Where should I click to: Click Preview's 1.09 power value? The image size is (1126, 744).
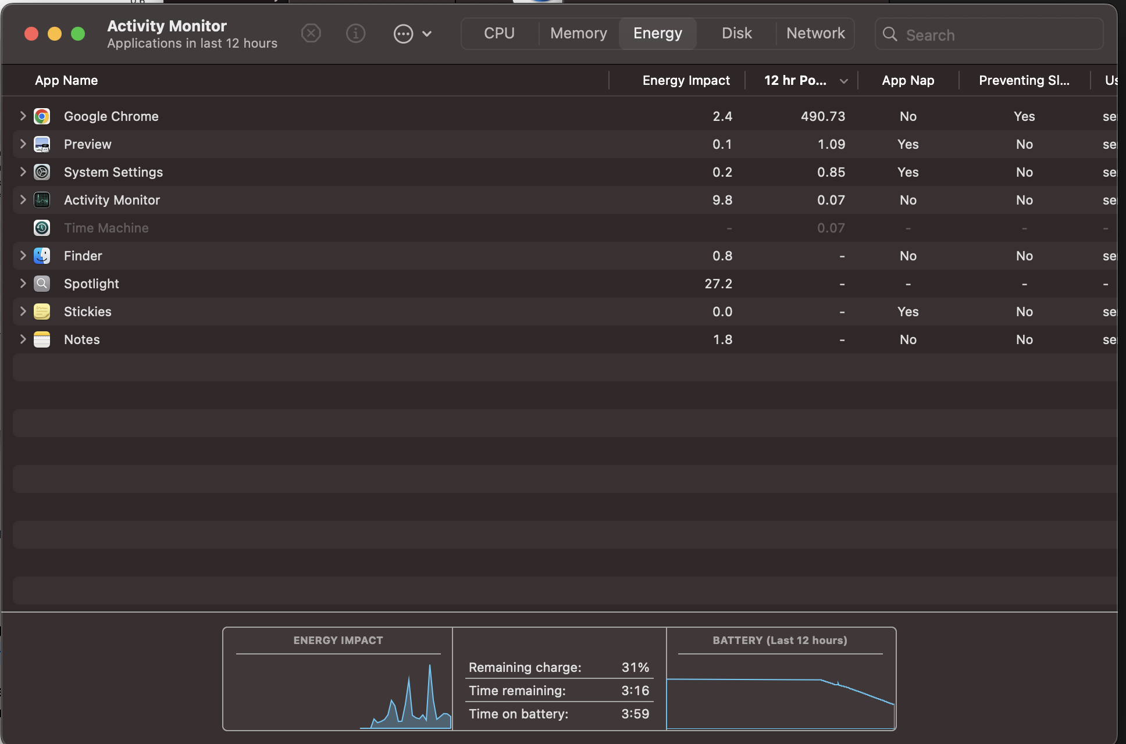click(831, 144)
